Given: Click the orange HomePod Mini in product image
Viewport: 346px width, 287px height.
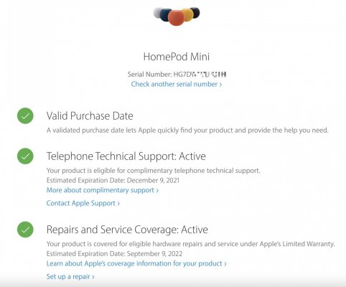Looking at the screenshot, I should click(177, 18).
